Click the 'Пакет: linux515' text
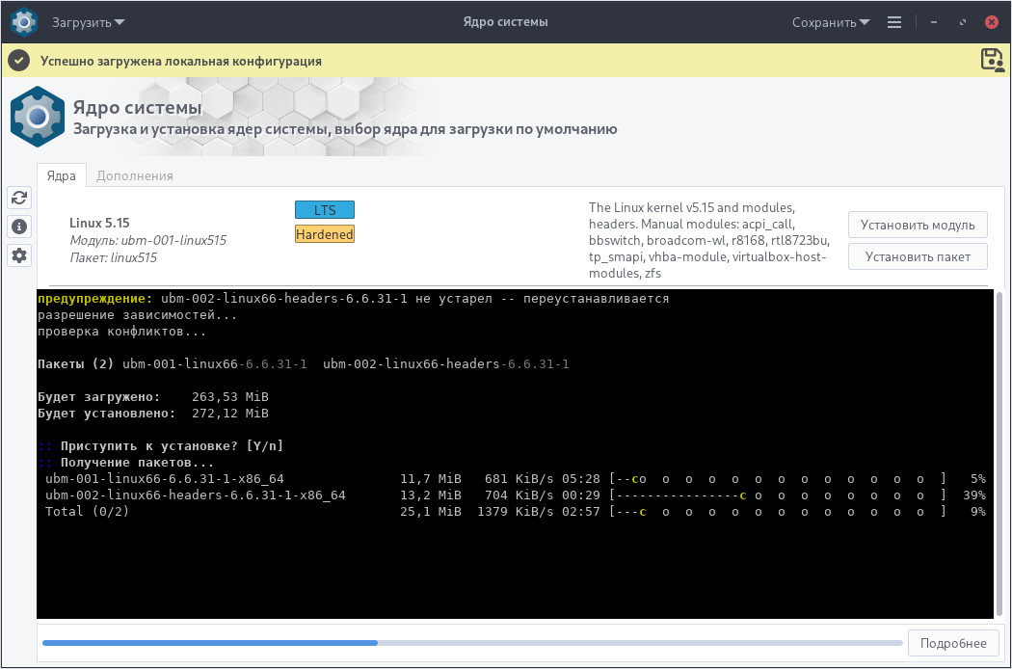 [x=113, y=257]
